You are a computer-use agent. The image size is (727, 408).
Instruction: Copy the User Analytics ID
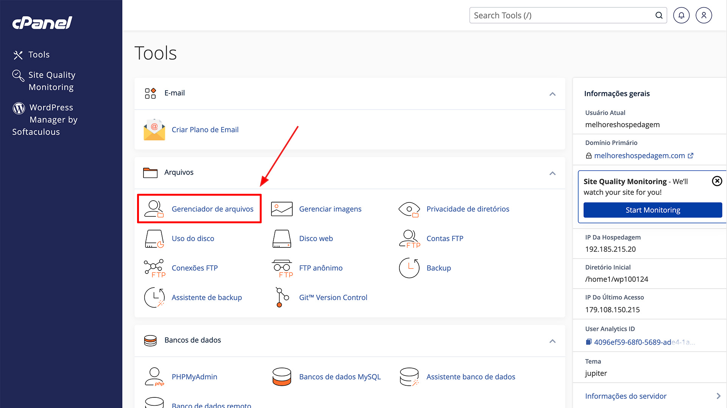(x=588, y=342)
